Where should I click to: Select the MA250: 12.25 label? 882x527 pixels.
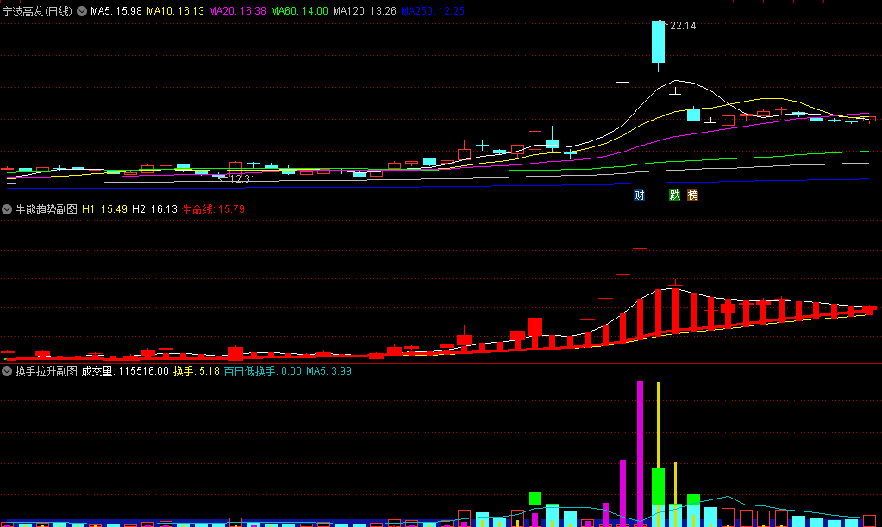point(433,11)
